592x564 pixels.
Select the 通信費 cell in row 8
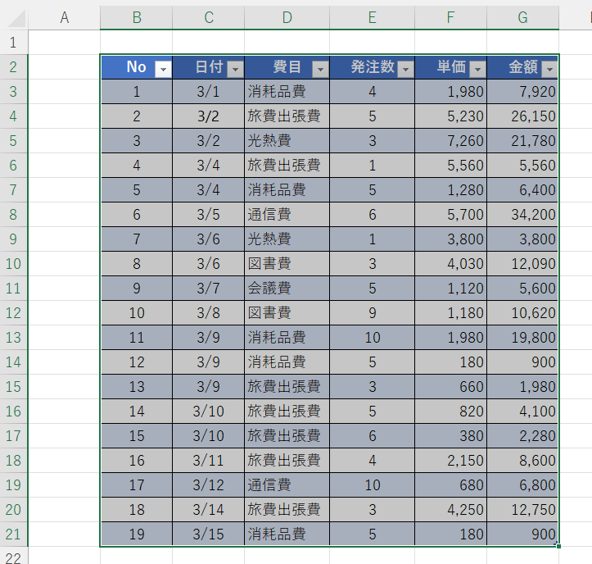[287, 215]
